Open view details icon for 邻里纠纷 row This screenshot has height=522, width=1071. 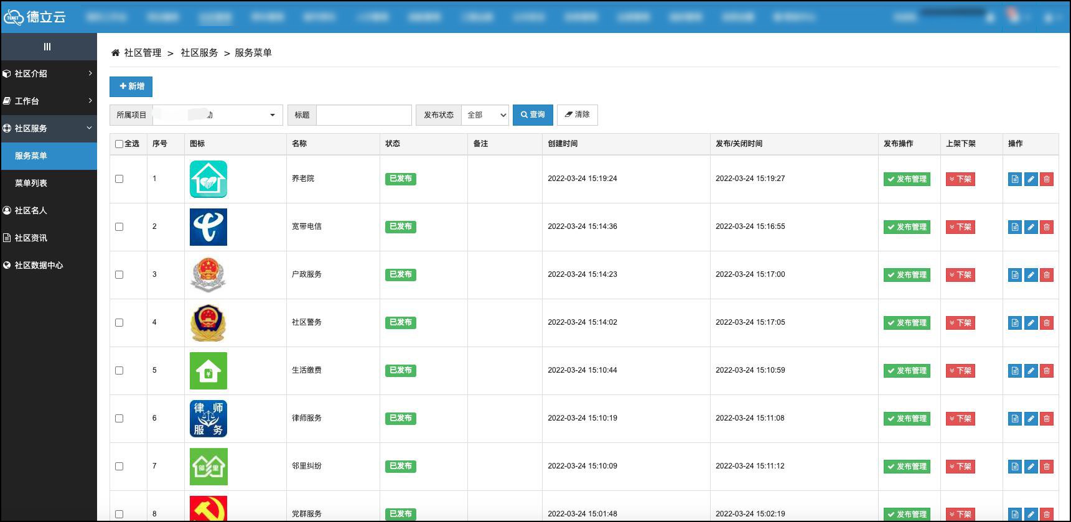pyautogui.click(x=1015, y=467)
